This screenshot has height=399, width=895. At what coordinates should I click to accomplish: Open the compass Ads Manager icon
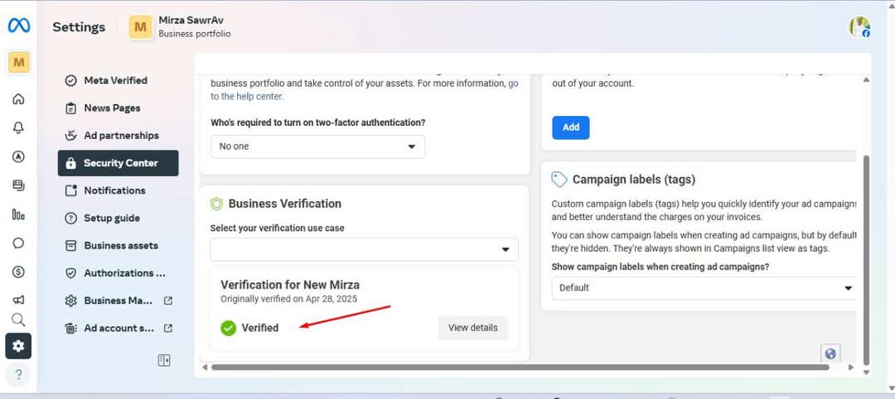coord(18,156)
